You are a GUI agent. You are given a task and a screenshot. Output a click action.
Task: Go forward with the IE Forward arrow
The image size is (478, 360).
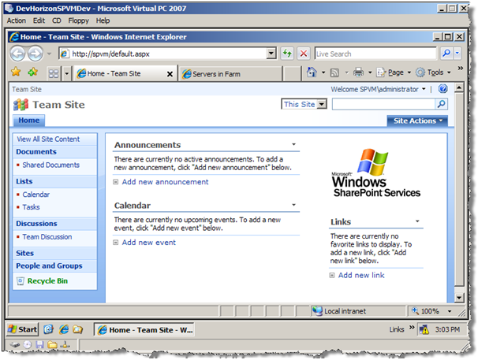(x=35, y=54)
